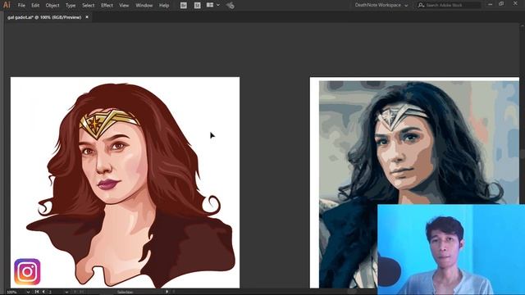Open the Window menu

(144, 6)
